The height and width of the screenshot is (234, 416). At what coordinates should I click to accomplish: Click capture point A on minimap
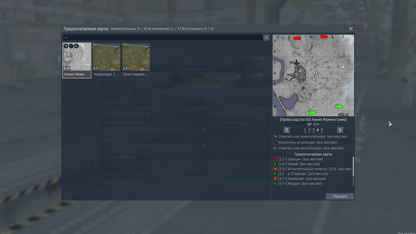289,78
